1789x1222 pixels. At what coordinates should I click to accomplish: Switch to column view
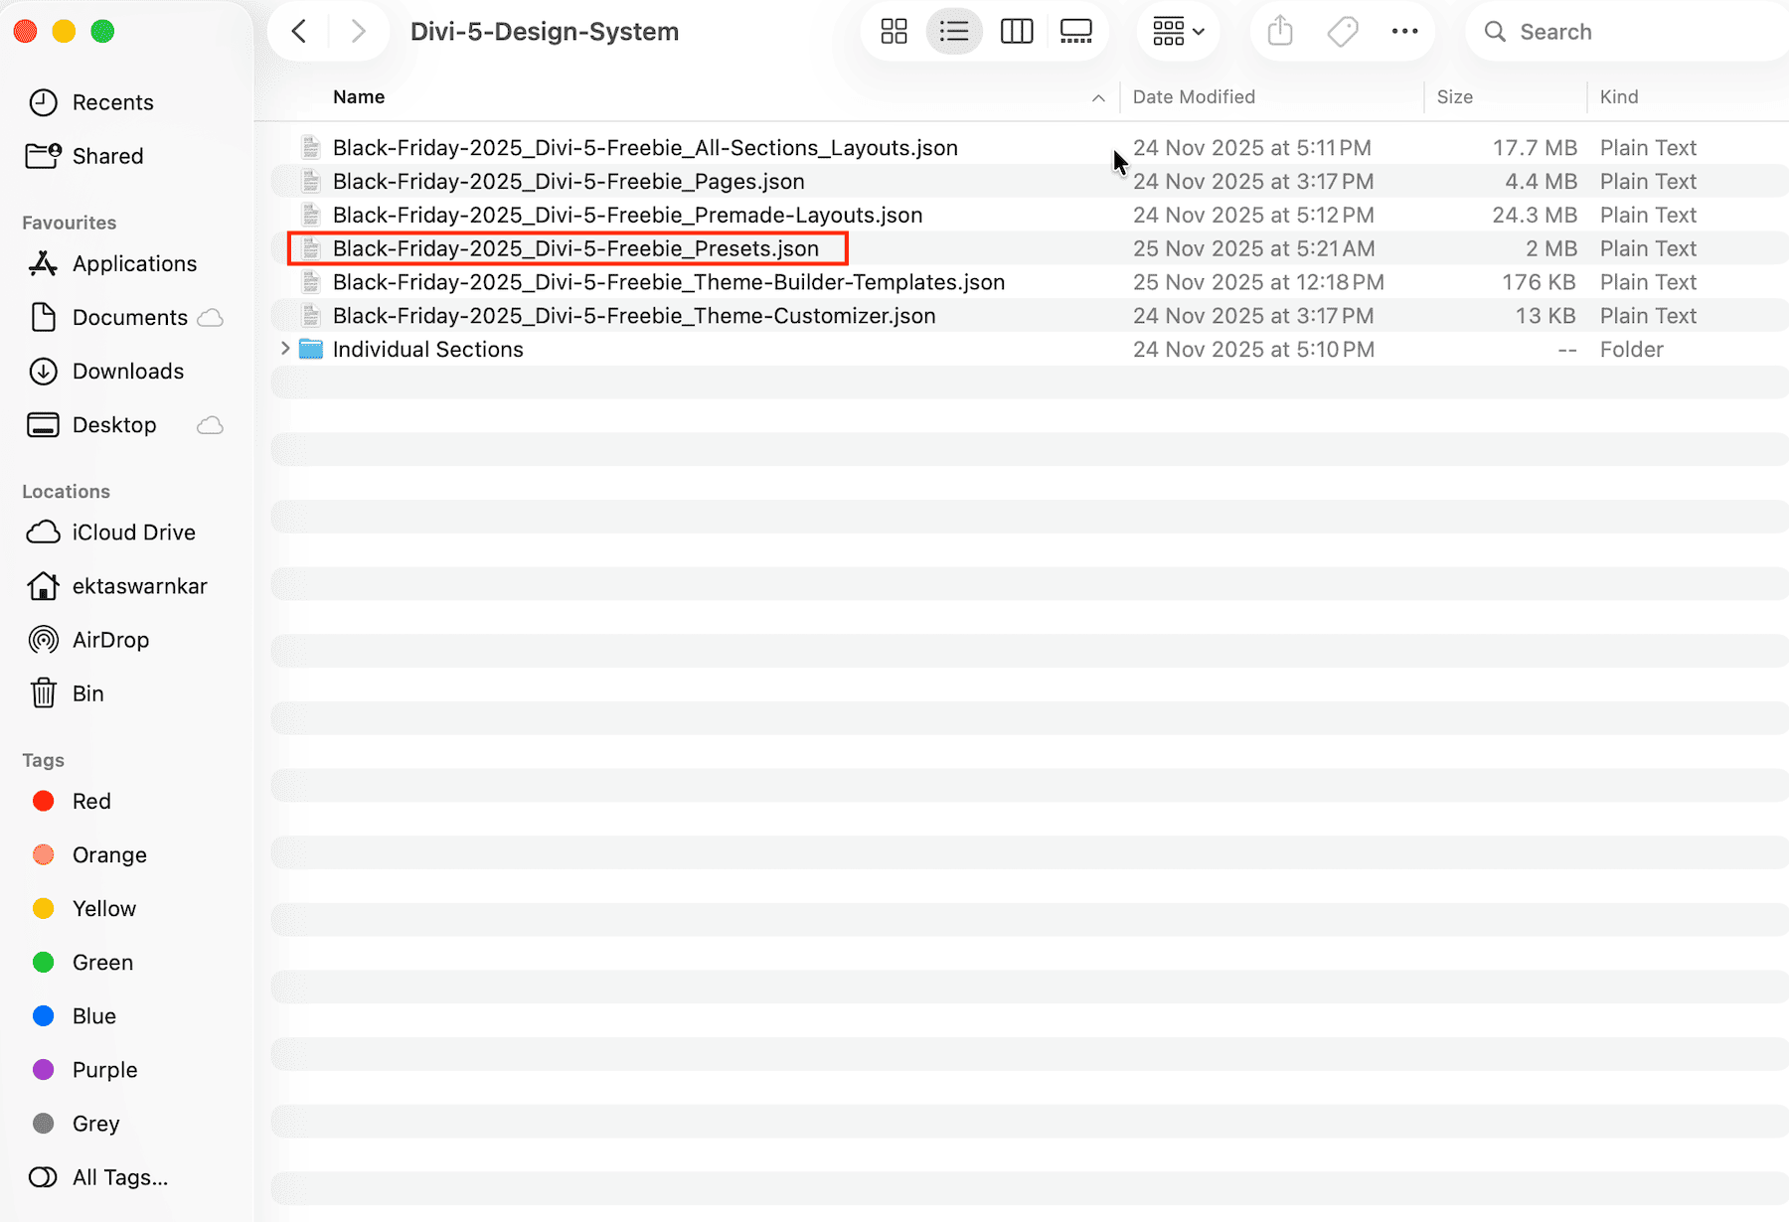[1016, 31]
